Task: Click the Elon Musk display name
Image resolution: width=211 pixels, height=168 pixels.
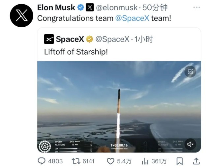Action: (x=56, y=7)
